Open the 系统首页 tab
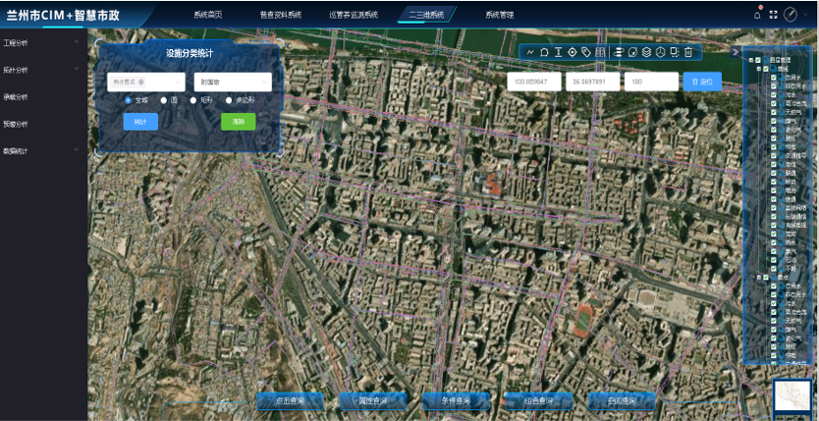Viewport: 819px width, 421px height. (207, 15)
